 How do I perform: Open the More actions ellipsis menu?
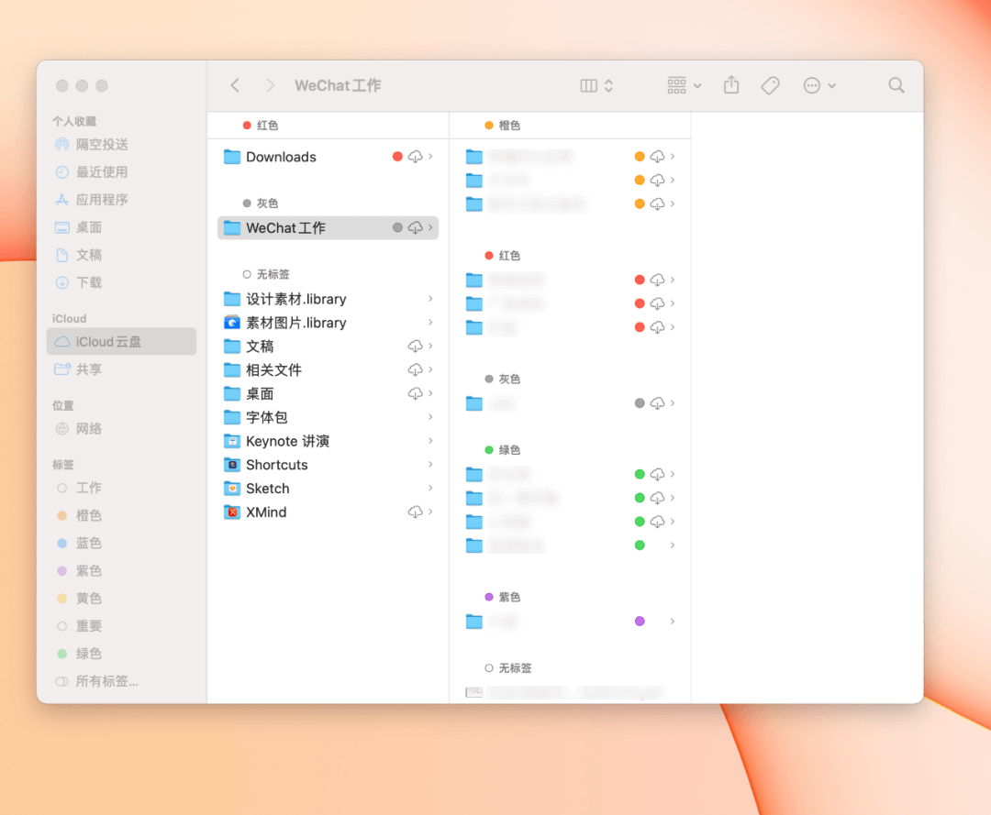819,85
